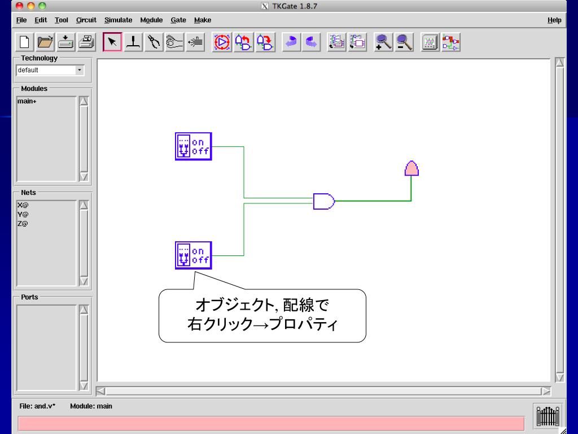Click the TkGate gate logo icon

click(x=548, y=415)
